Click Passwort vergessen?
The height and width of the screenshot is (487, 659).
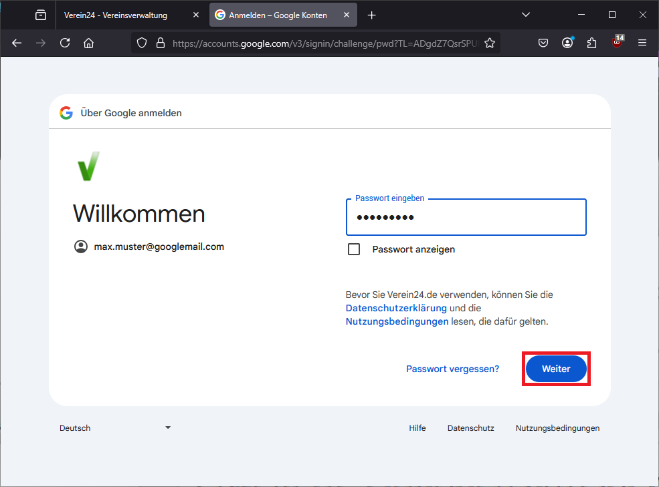coord(453,369)
